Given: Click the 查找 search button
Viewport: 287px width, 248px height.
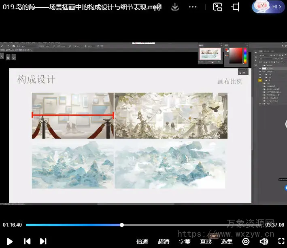Looking at the screenshot, I should coord(206,242).
